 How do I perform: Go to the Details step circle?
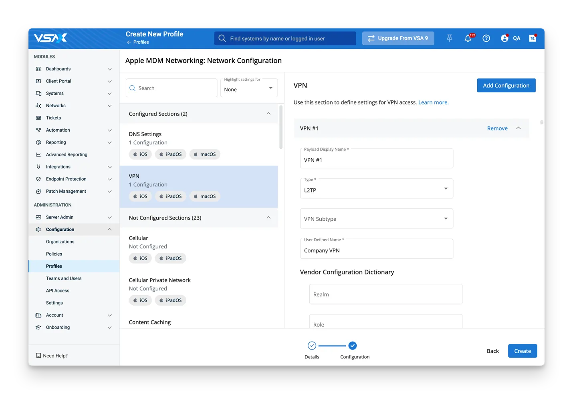tap(312, 346)
